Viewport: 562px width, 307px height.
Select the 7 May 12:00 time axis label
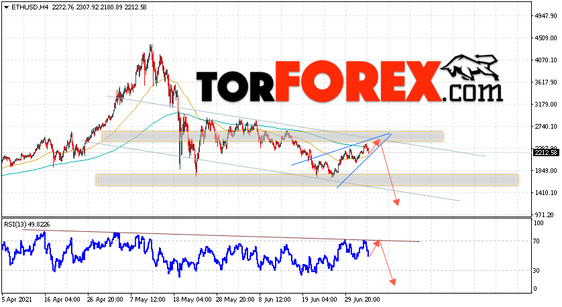(148, 300)
